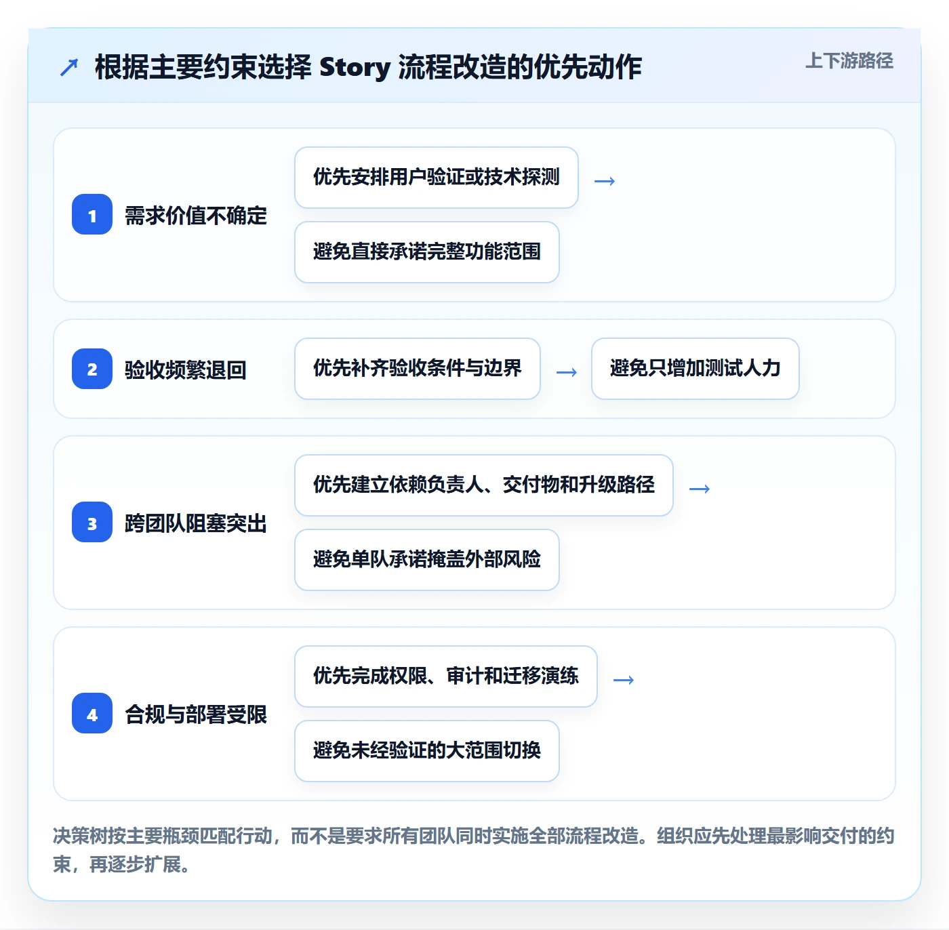This screenshot has width=949, height=930.
Task: Click the 需求价值不确定 condition label
Action: [196, 216]
